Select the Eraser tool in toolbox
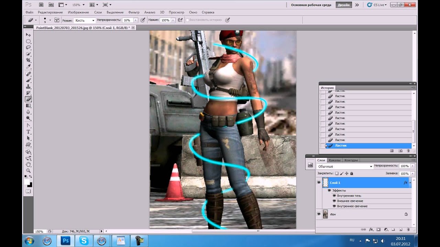Screen dimensions: 440x247 [29, 99]
